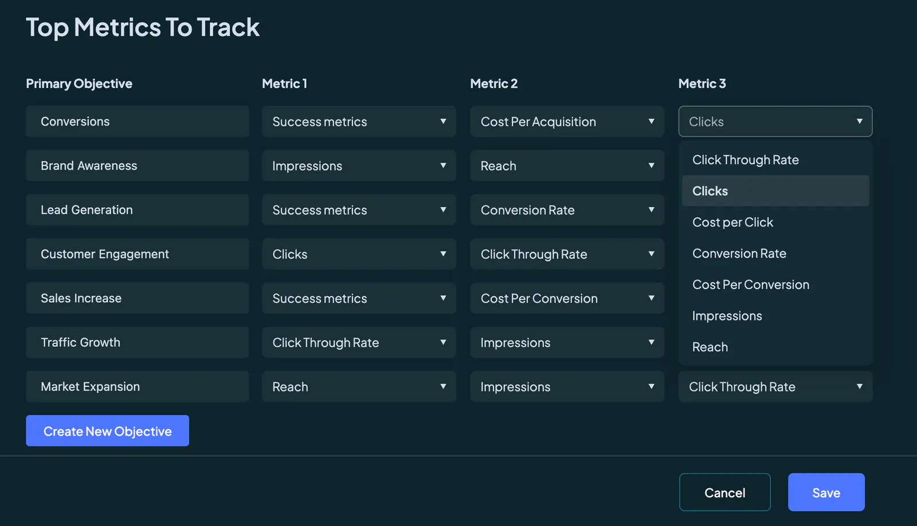
Task: Open Metric 1 dropdown for Brand Awareness row
Action: tap(359, 165)
